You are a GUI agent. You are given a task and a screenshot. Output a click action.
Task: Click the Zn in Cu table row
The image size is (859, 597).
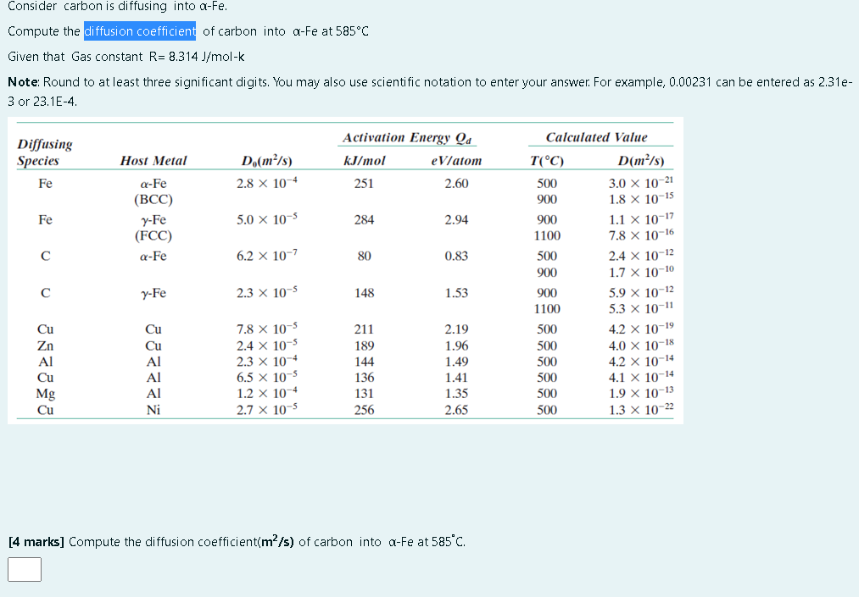tap(47, 345)
